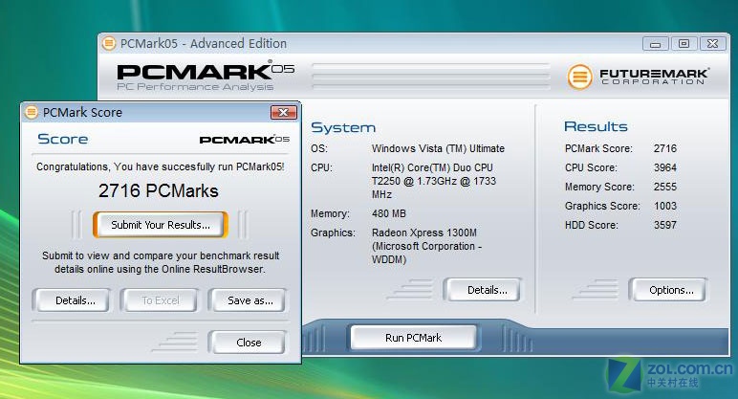Click the 'Score' heading in the dialog

coord(62,139)
